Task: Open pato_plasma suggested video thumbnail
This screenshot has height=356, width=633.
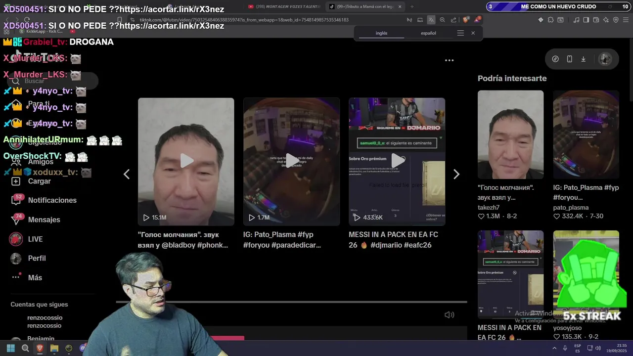Action: pyautogui.click(x=586, y=134)
